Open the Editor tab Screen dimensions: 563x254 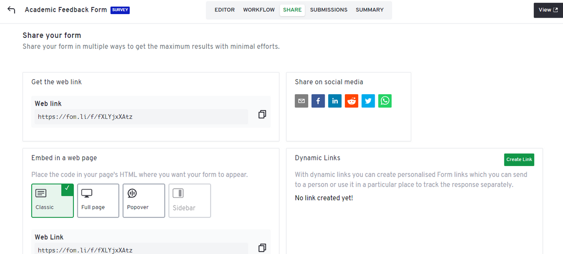pyautogui.click(x=225, y=10)
